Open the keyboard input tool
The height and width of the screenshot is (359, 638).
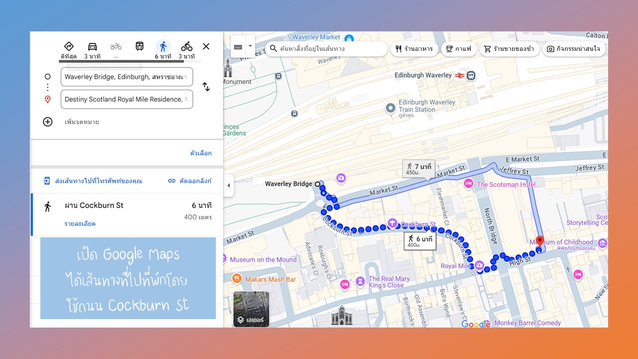point(238,47)
